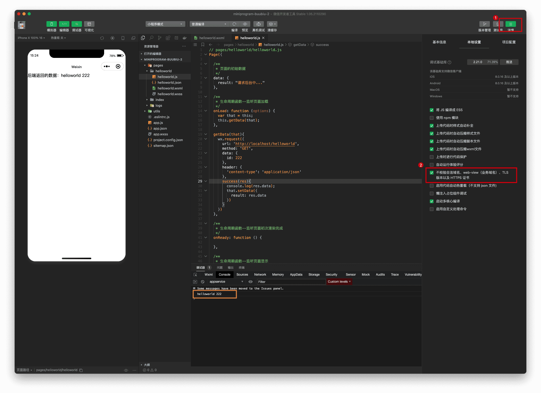The width and height of the screenshot is (541, 393).
Task: Disable 启动多核心编译 checkbox
Action: click(432, 201)
